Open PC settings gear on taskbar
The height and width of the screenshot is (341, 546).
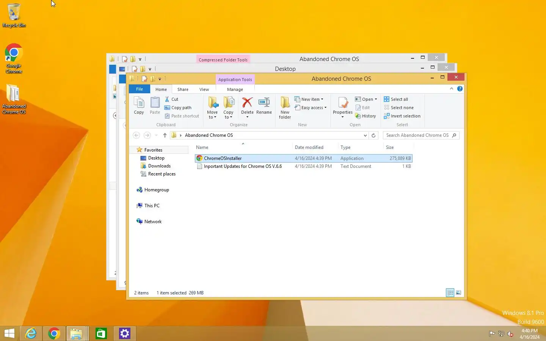click(125, 333)
